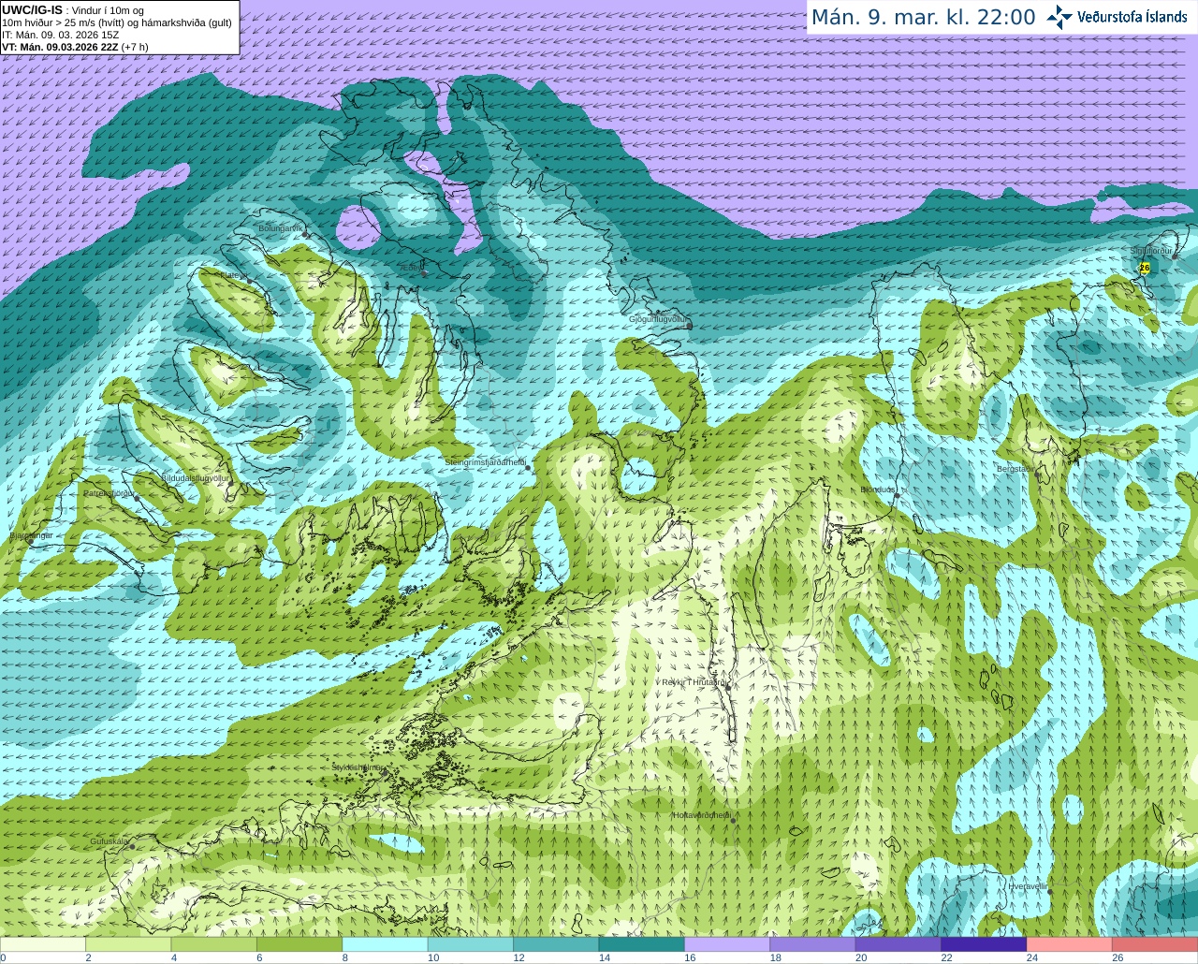This screenshot has width=1198, height=964.
Task: Select the Steingrímsfjarðarheiði station label
Action: tap(485, 462)
